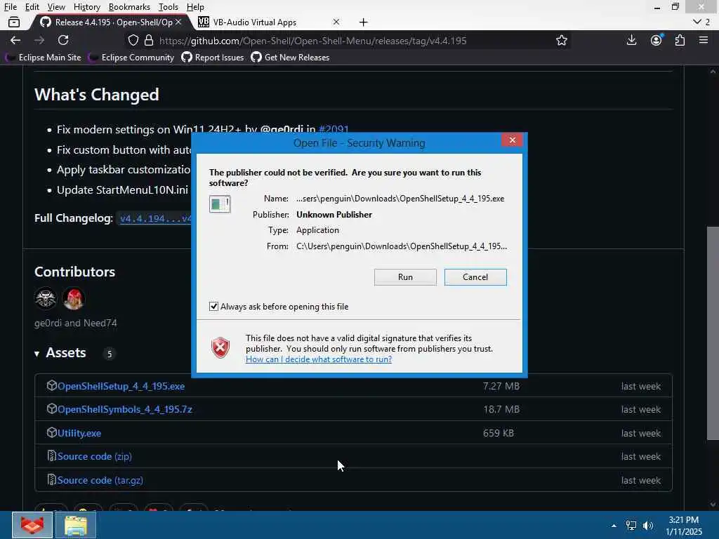This screenshot has width=719, height=539.
Task: Click the site security padlock icon
Action: coord(149,40)
